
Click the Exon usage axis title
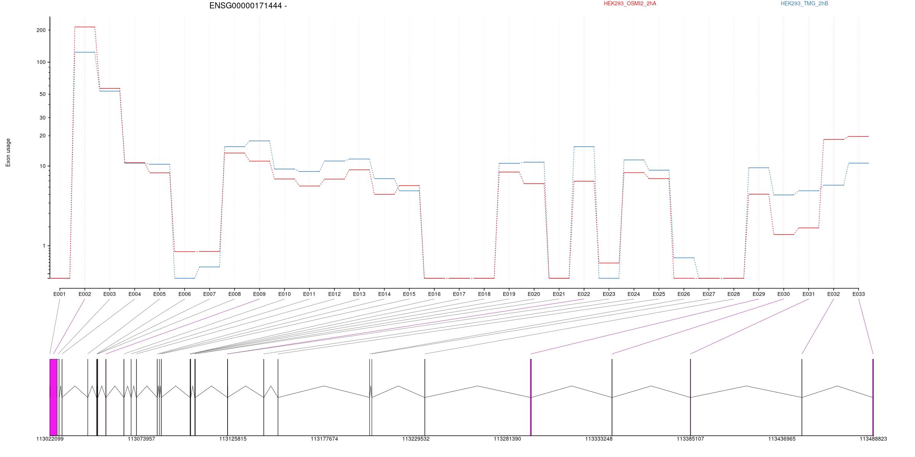point(8,152)
